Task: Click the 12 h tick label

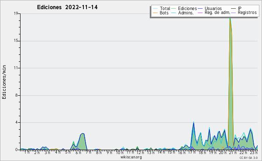Action: [x=140, y=153]
